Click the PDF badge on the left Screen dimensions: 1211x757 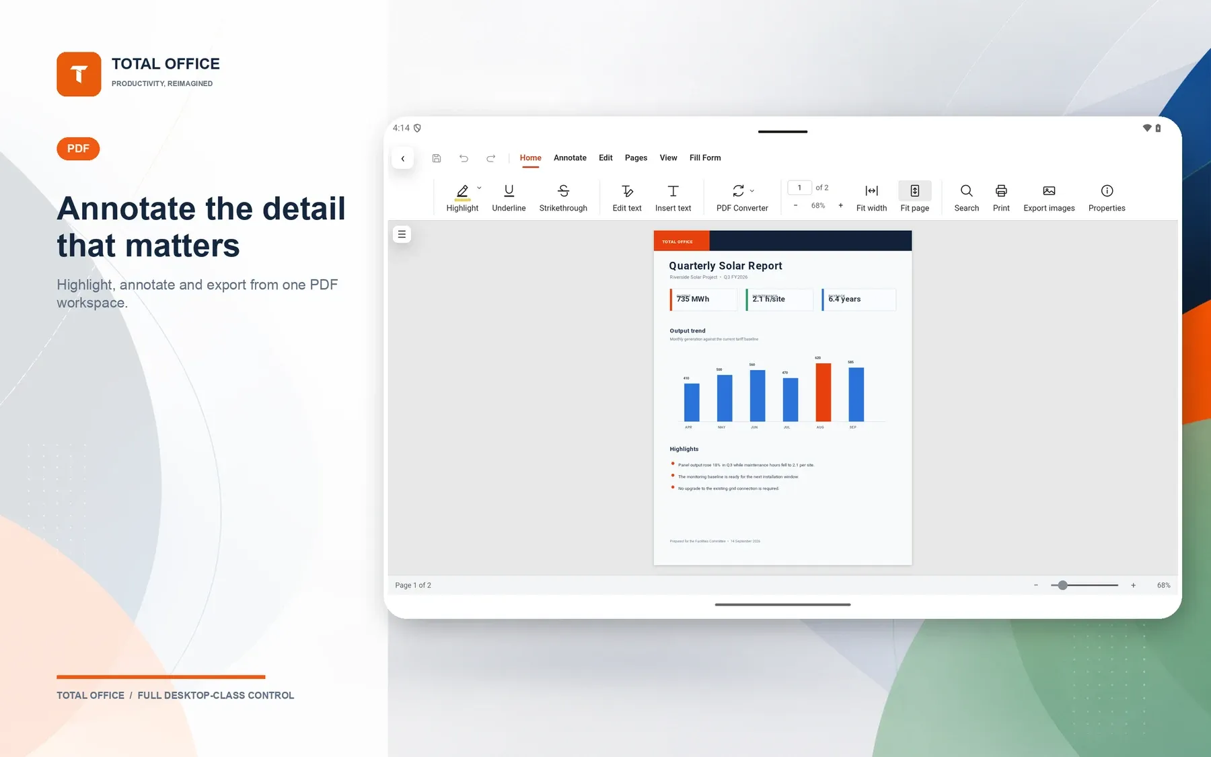78,149
